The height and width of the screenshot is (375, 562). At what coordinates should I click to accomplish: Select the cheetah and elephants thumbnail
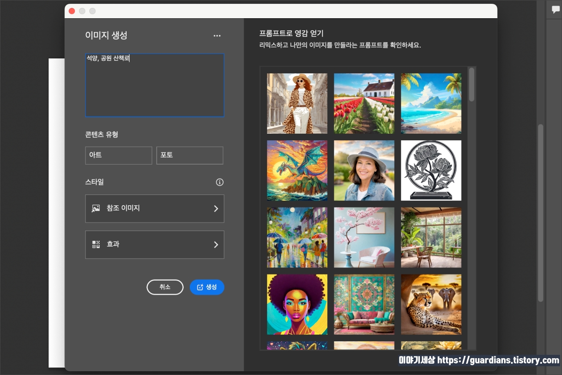431,304
